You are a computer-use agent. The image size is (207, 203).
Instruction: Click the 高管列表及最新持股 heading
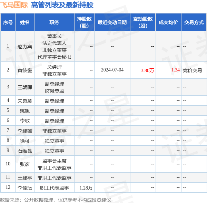coord(62,5)
